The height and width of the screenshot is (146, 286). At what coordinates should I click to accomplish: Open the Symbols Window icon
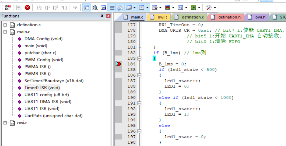104,8
